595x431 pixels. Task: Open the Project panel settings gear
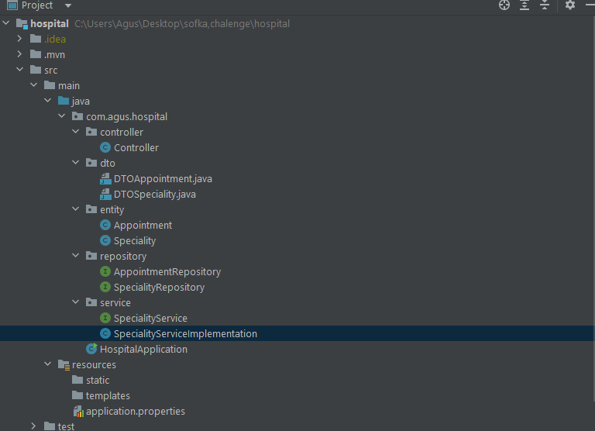[x=570, y=5]
